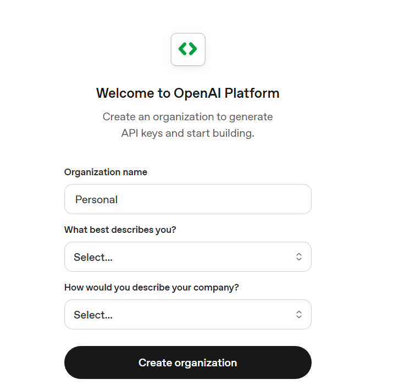Click the "API keys and start building." text line
The image size is (393, 385).
click(x=187, y=133)
